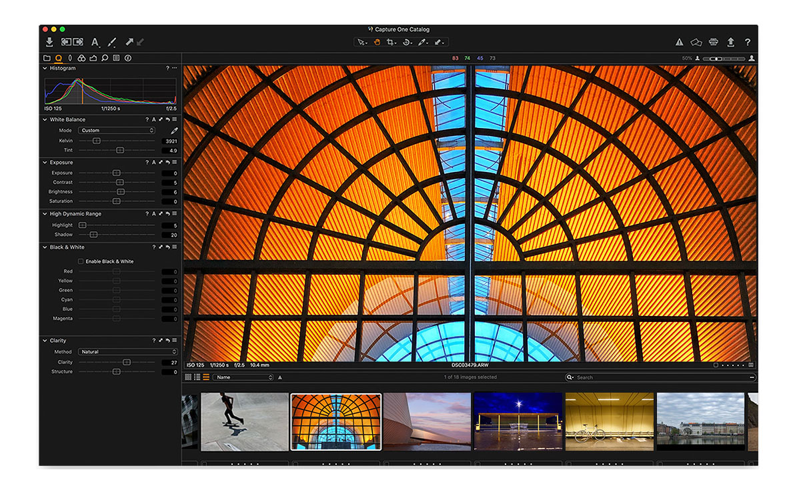
Task: Click the Histogram help question mark
Action: (x=167, y=69)
